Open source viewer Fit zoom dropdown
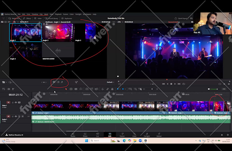Image resolution: width=232 pixels, height=151 pixels. 16,22
